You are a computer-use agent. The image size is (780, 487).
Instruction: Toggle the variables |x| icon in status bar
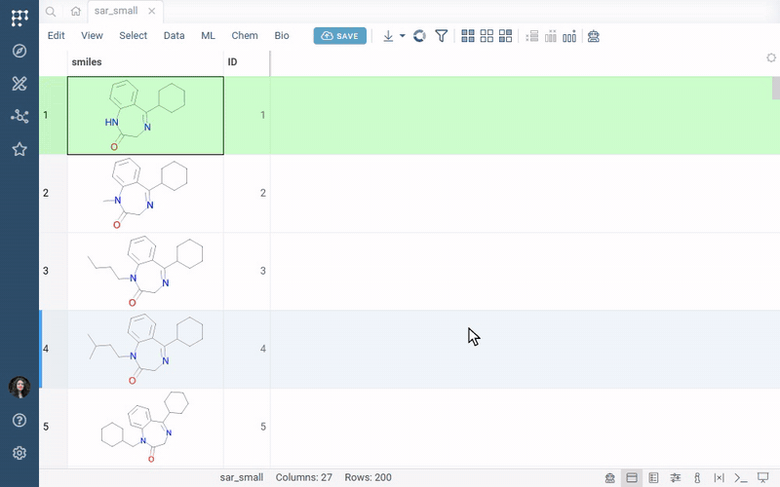[x=719, y=478]
